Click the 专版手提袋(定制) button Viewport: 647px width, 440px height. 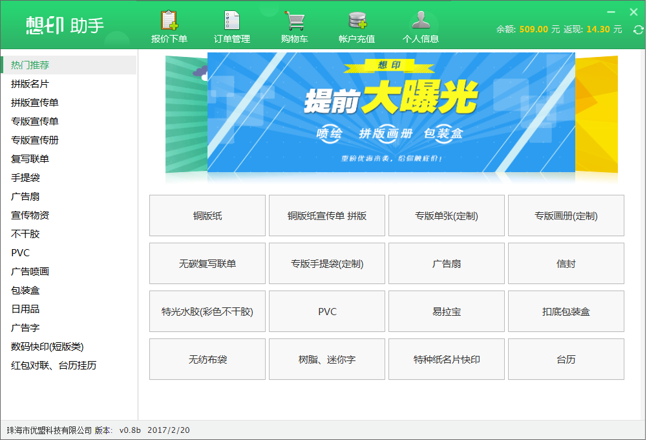327,263
